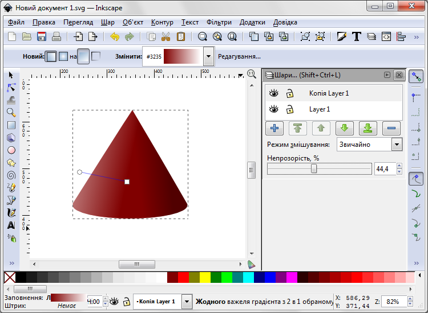Open current layer dropdown in status bar

[x=187, y=302]
